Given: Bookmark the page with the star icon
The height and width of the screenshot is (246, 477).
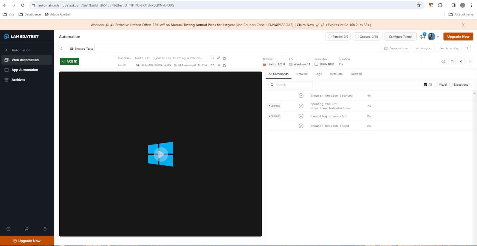Looking at the screenshot, I should pyautogui.click(x=419, y=5).
